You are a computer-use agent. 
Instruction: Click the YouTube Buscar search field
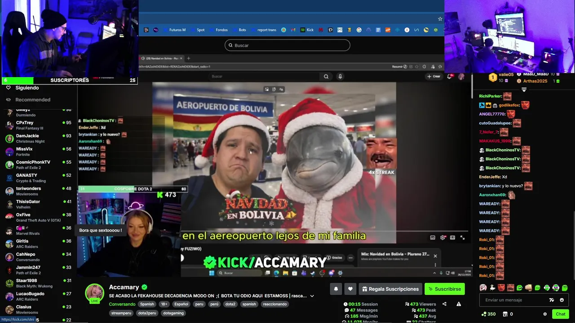tap(265, 76)
